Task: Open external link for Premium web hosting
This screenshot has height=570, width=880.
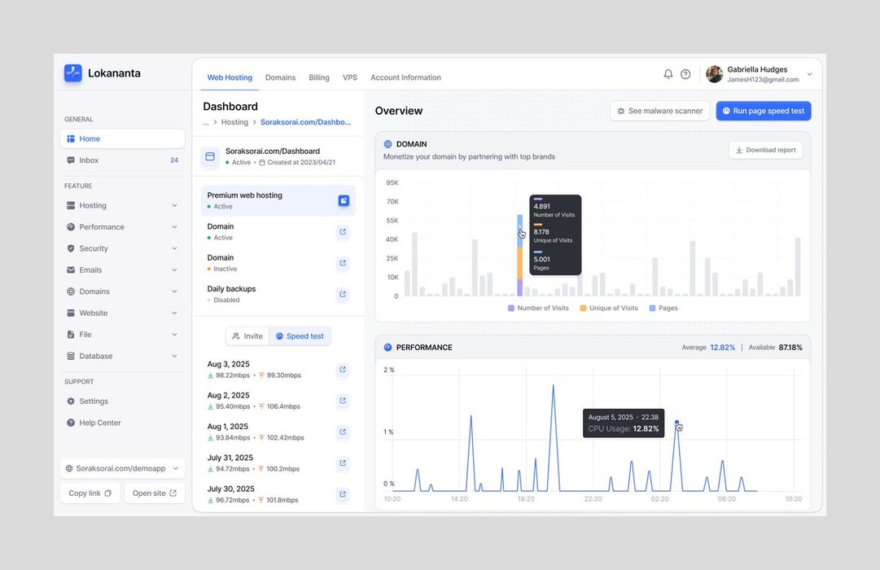Action: pyautogui.click(x=344, y=200)
